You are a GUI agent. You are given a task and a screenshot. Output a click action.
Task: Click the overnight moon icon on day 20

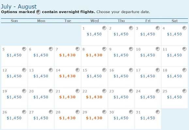coord(51,91)
